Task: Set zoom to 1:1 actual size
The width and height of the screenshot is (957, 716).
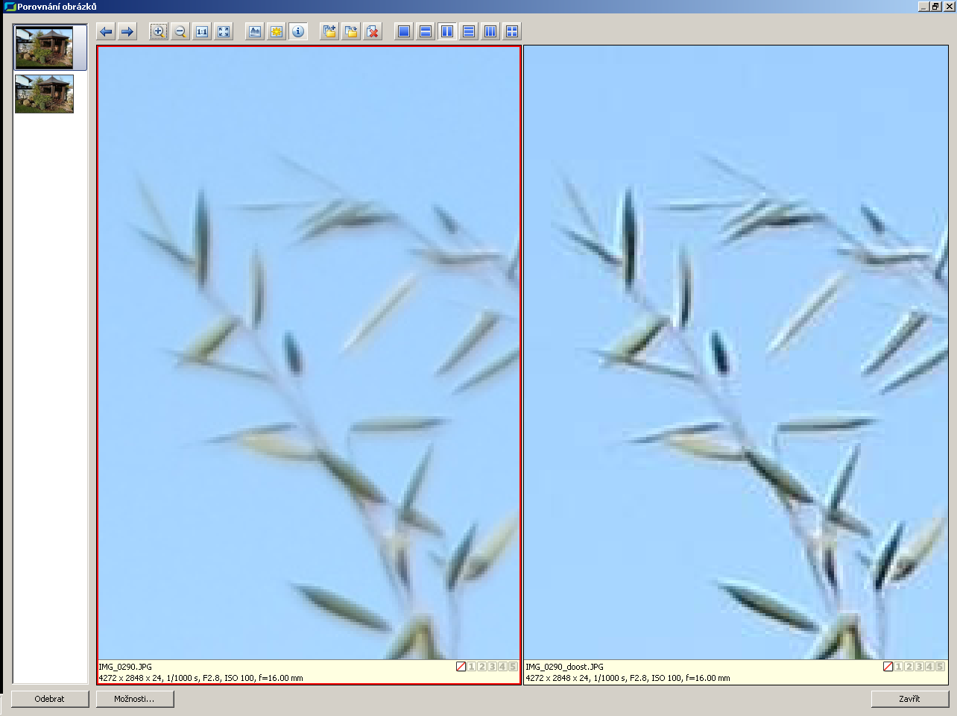Action: [x=202, y=31]
